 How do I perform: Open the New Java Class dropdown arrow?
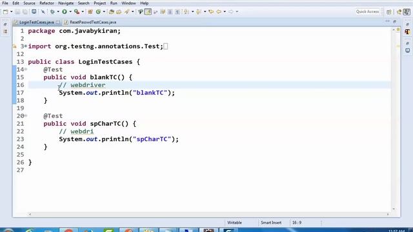point(104,12)
